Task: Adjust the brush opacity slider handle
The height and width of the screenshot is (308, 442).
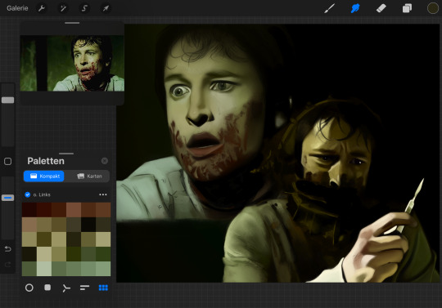Action: pyautogui.click(x=7, y=198)
